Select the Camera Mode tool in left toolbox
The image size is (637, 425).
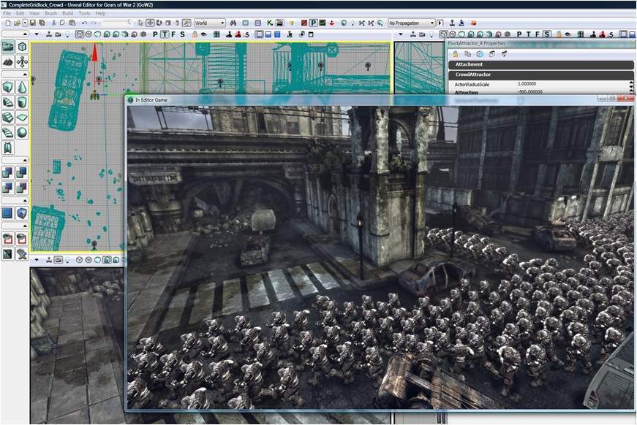pos(8,47)
